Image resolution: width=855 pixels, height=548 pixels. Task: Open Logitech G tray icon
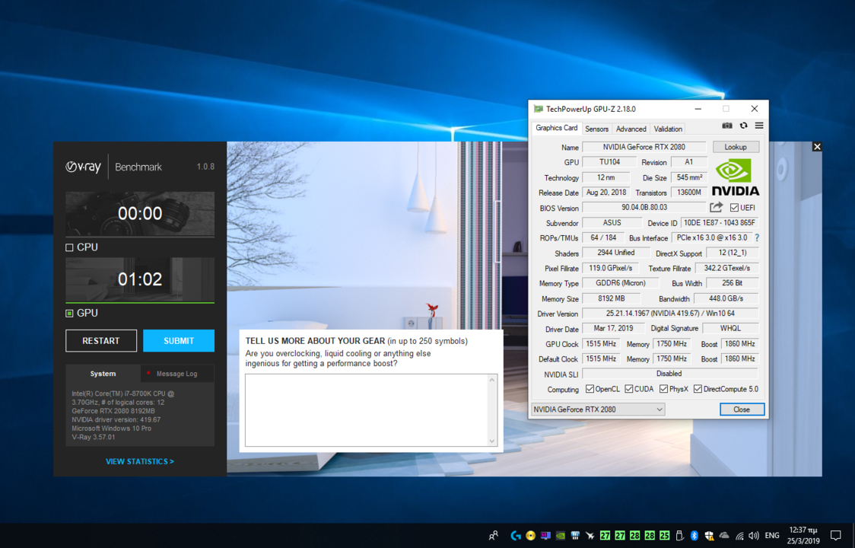[516, 536]
